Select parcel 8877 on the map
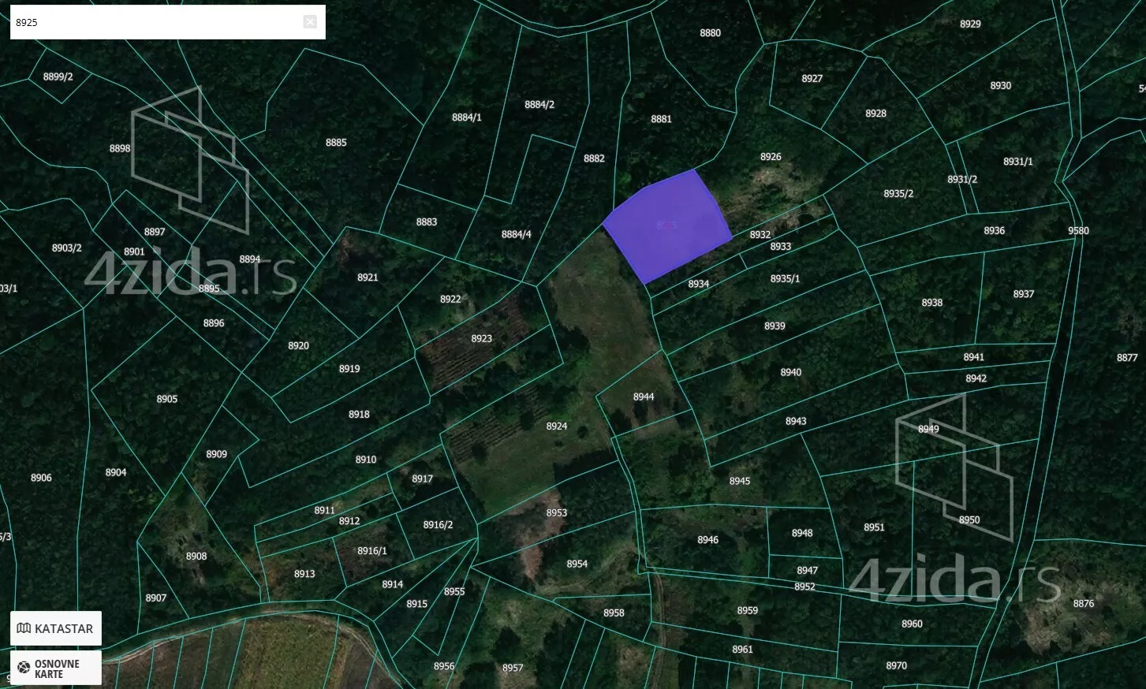The height and width of the screenshot is (689, 1146). point(1127,358)
